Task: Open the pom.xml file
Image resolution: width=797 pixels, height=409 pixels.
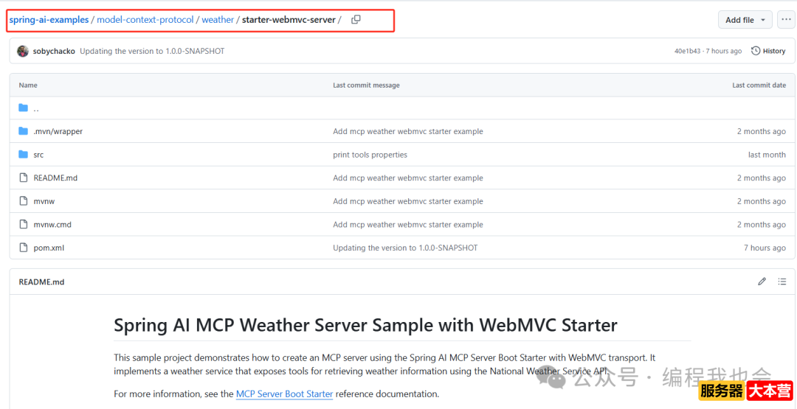Action: (x=49, y=248)
